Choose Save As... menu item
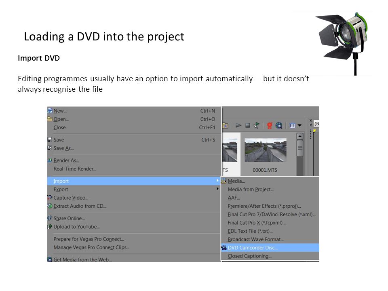The height and width of the screenshot is (291, 388). pyautogui.click(x=134, y=148)
